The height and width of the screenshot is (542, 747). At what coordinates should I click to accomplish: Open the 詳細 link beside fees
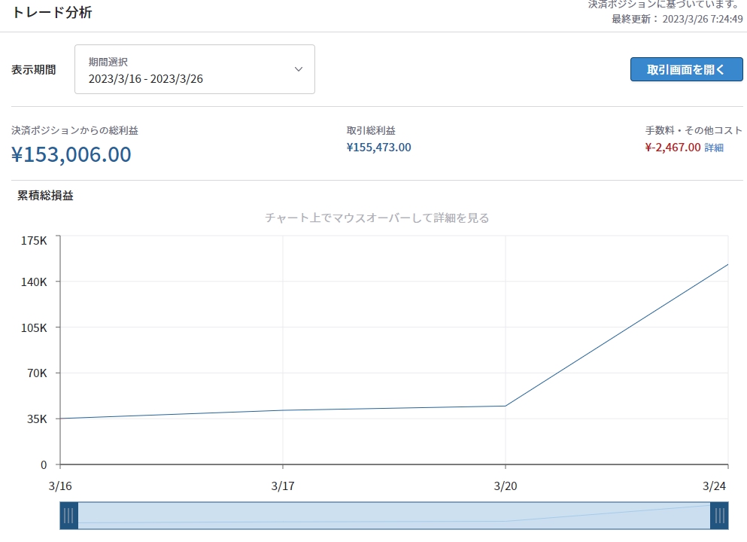714,148
